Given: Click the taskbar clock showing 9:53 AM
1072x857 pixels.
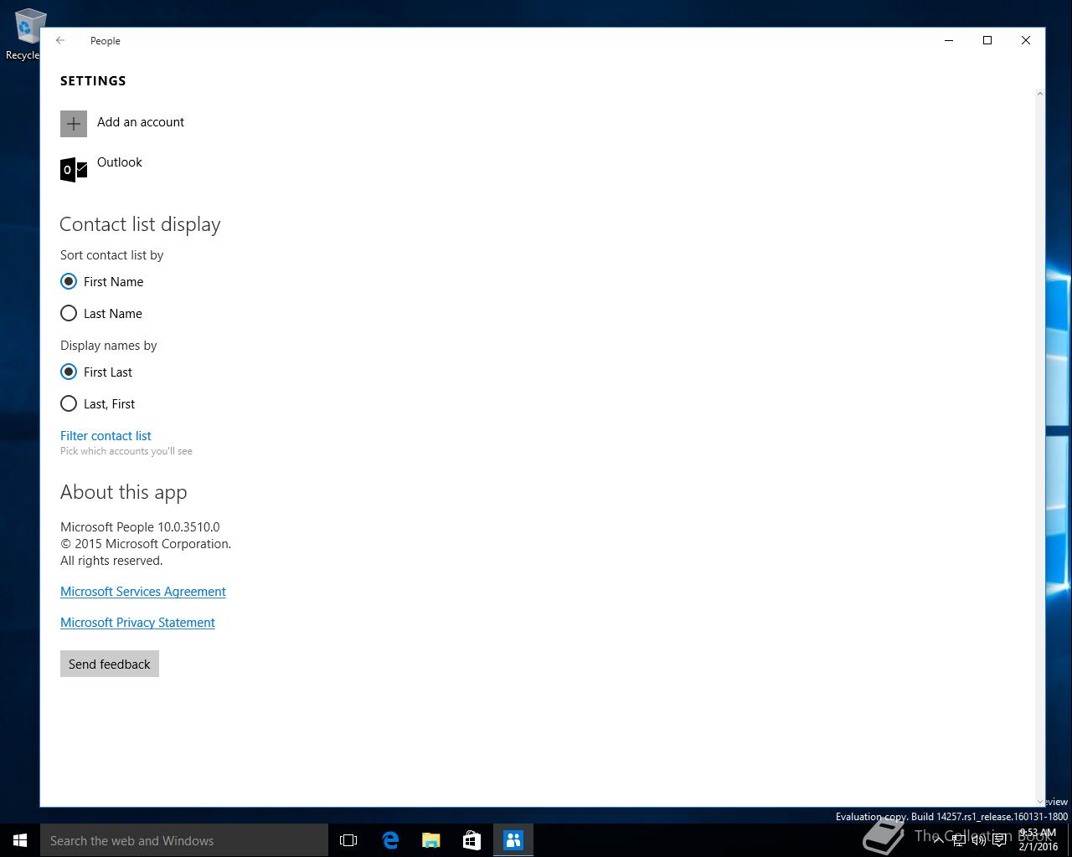Looking at the screenshot, I should click(x=1038, y=840).
